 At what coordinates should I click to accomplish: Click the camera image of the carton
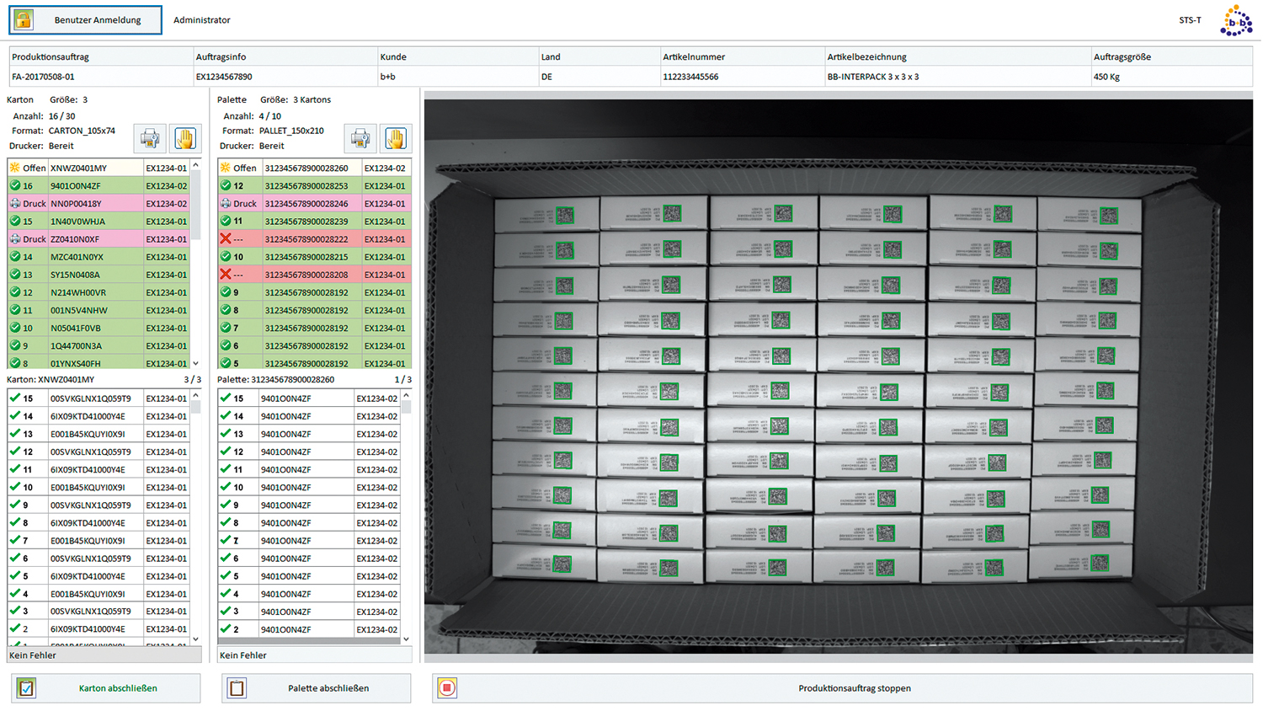click(838, 375)
